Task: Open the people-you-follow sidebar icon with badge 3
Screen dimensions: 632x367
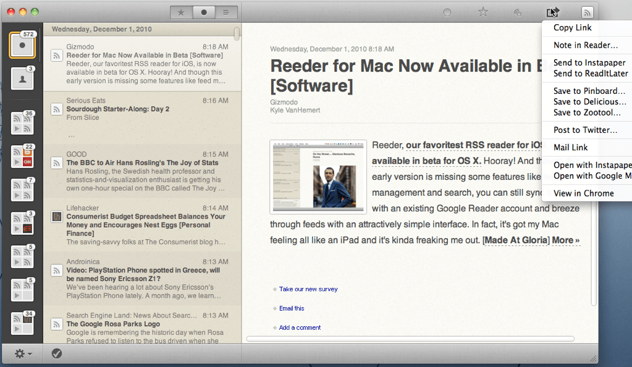Action: coord(22,78)
